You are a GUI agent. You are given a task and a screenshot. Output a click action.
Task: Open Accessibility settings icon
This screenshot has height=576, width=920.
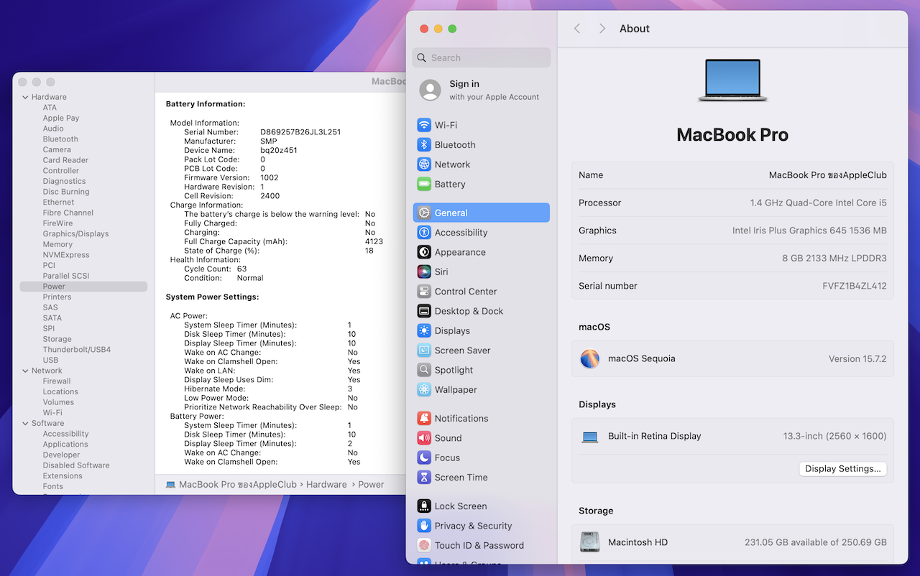coord(424,233)
